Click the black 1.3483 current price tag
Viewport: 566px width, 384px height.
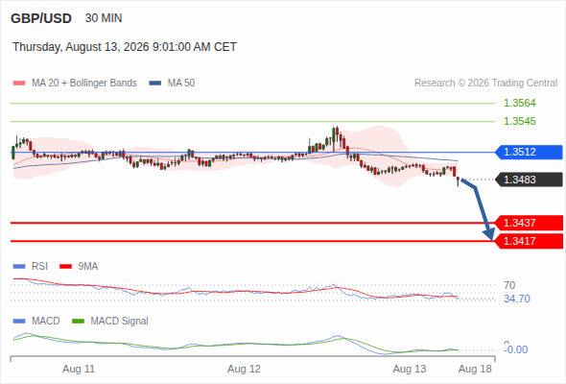pos(529,180)
